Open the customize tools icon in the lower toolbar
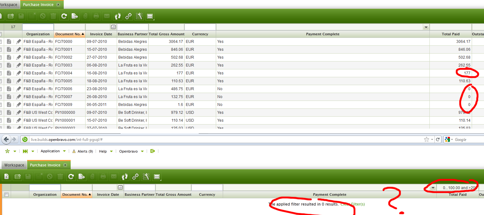Viewport: 484px width, 215px height. (x=146, y=177)
